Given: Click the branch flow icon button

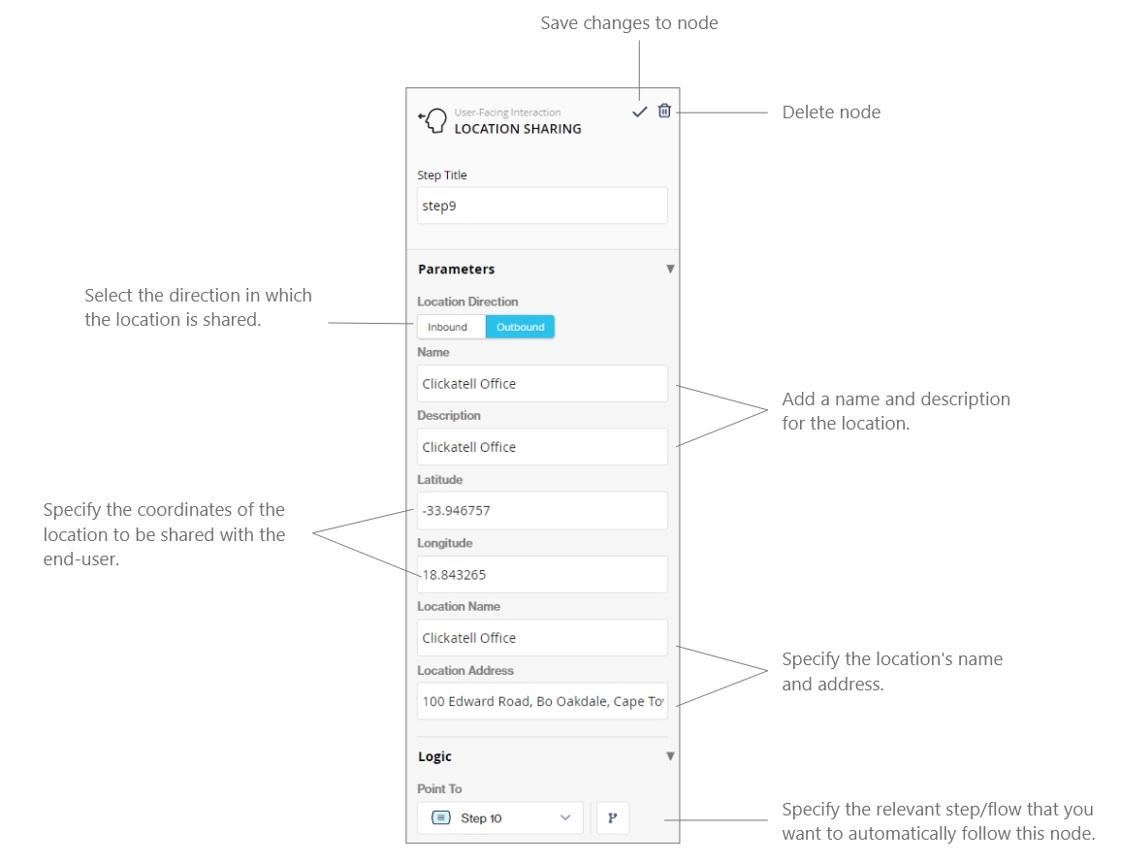Looking at the screenshot, I should [613, 818].
